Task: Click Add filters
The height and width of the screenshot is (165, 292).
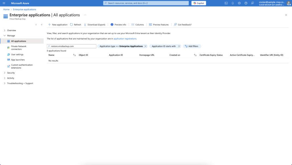Action: [x=192, y=46]
